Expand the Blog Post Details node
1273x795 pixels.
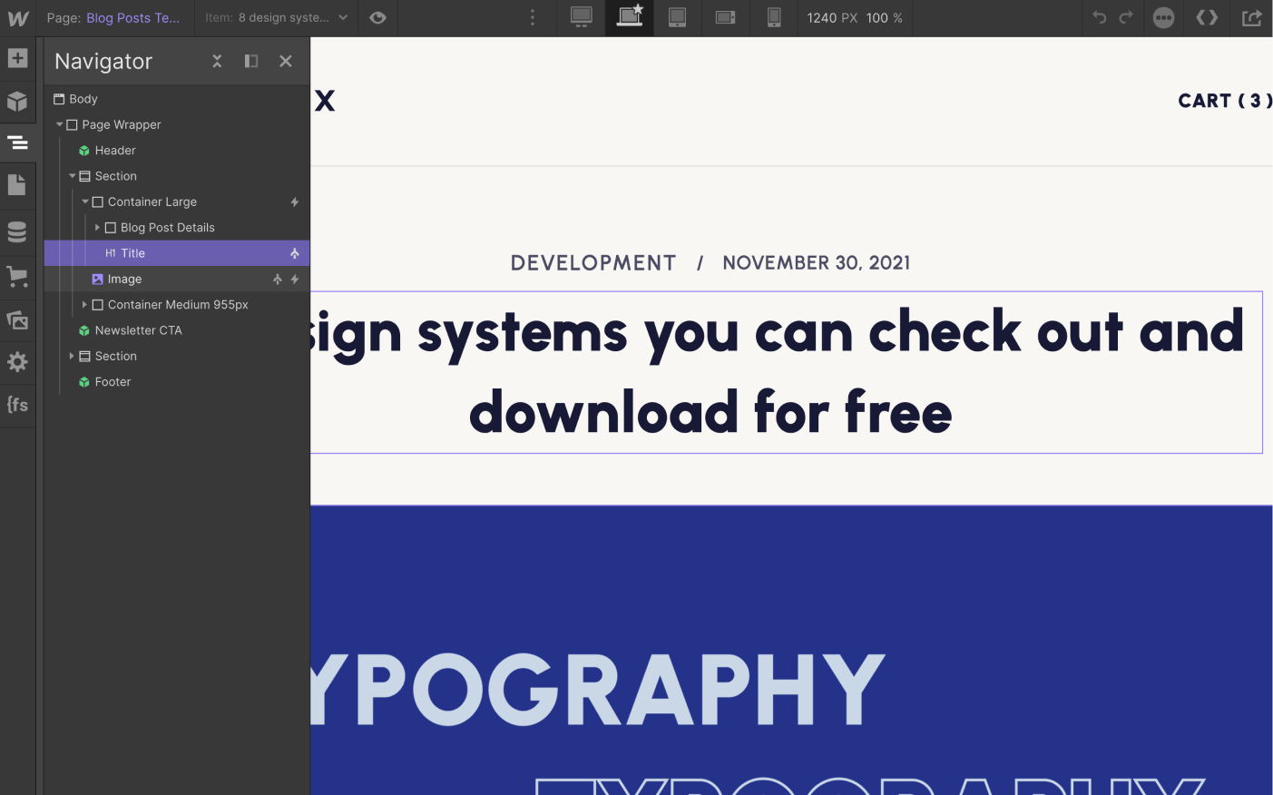(x=98, y=228)
